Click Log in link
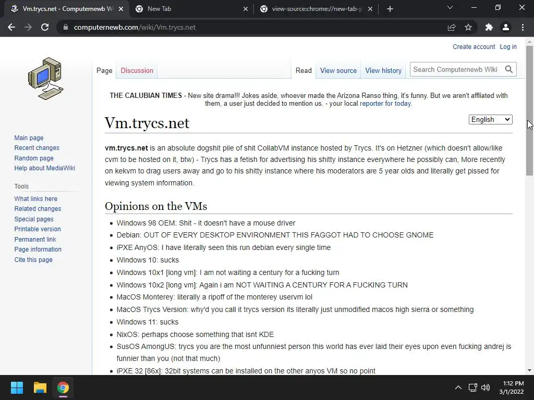The width and height of the screenshot is (534, 400). click(508, 46)
